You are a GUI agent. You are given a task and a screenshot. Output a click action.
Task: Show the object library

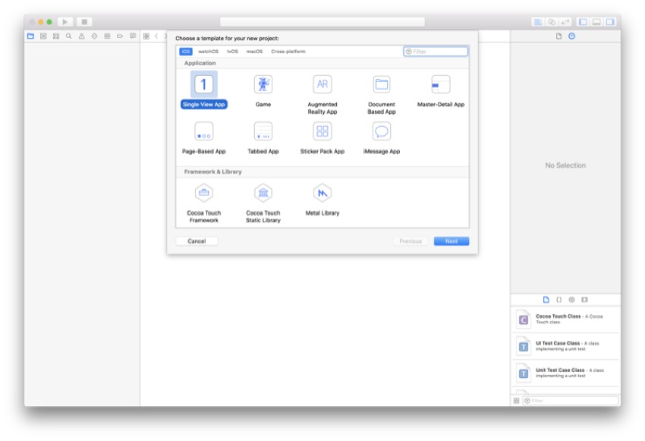click(572, 300)
